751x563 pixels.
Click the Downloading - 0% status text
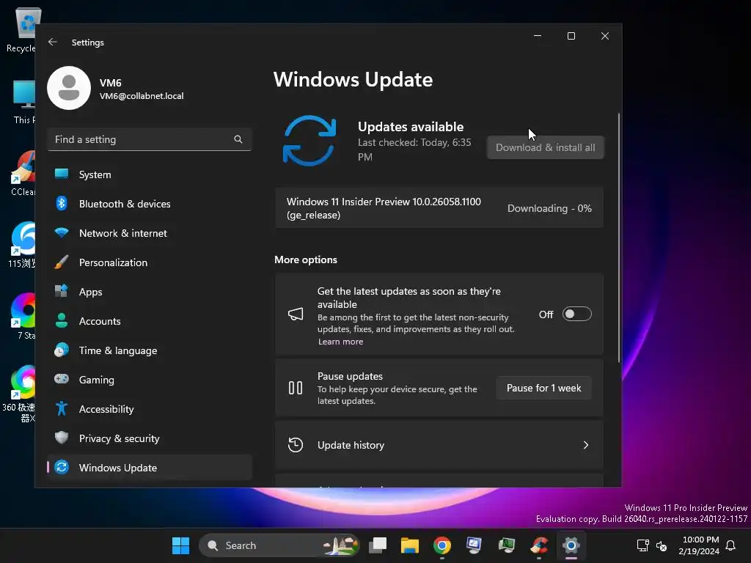pyautogui.click(x=549, y=209)
